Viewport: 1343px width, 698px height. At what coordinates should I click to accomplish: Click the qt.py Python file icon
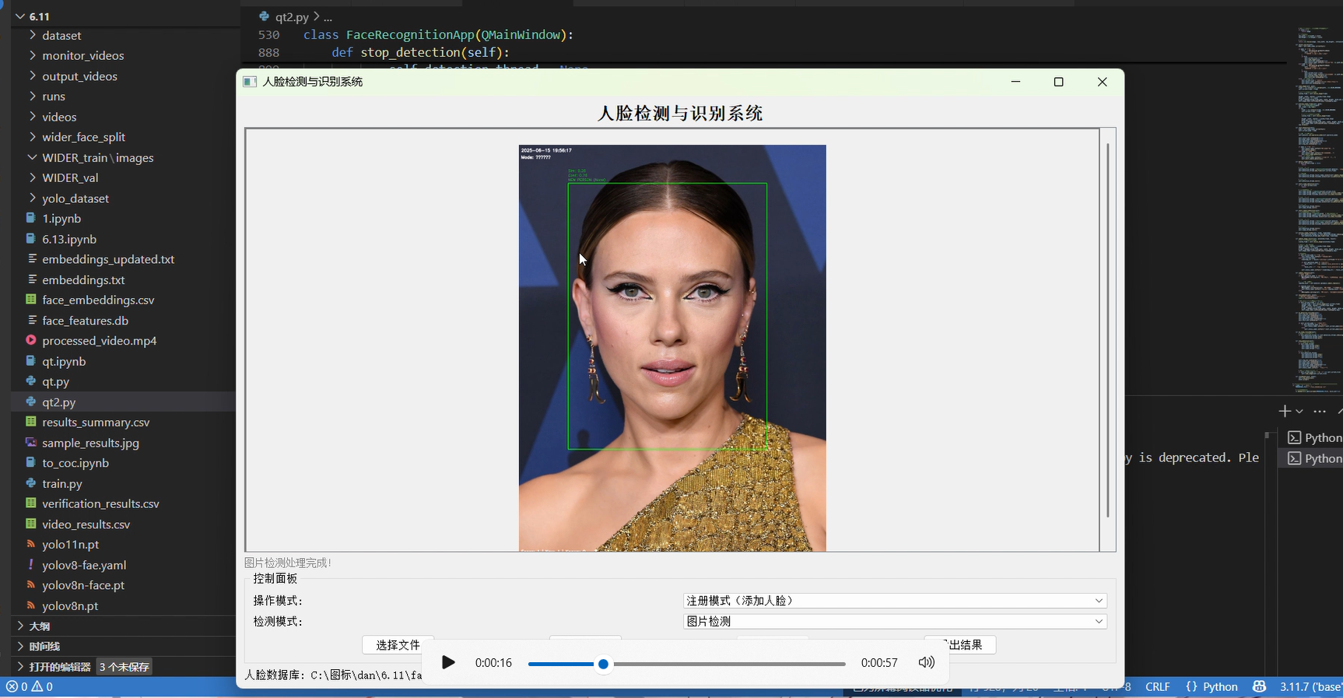31,381
